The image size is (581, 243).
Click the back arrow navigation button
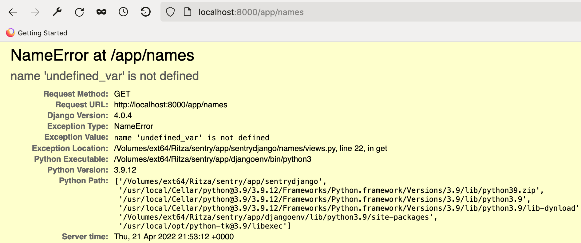(x=13, y=12)
